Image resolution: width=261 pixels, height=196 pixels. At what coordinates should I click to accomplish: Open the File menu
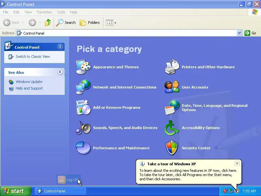(6, 12)
